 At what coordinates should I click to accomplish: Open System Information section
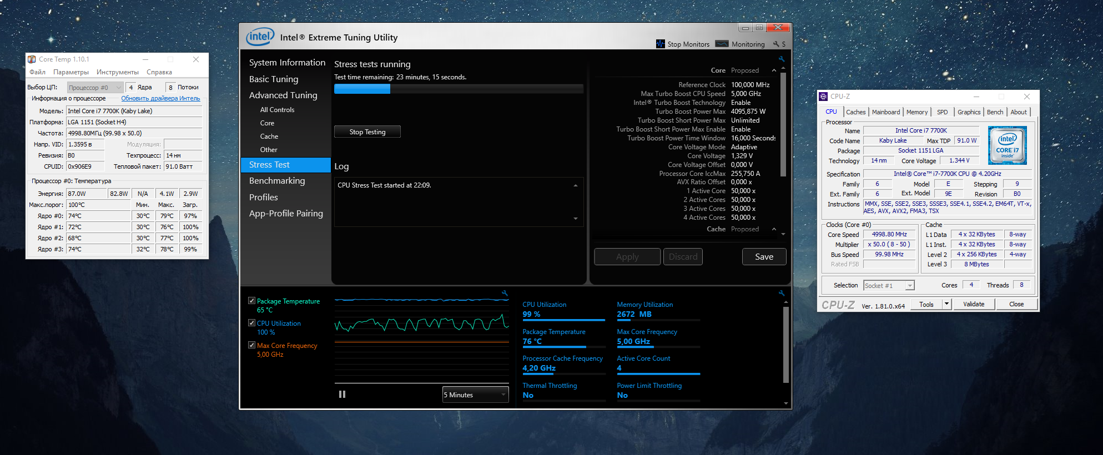coord(287,63)
